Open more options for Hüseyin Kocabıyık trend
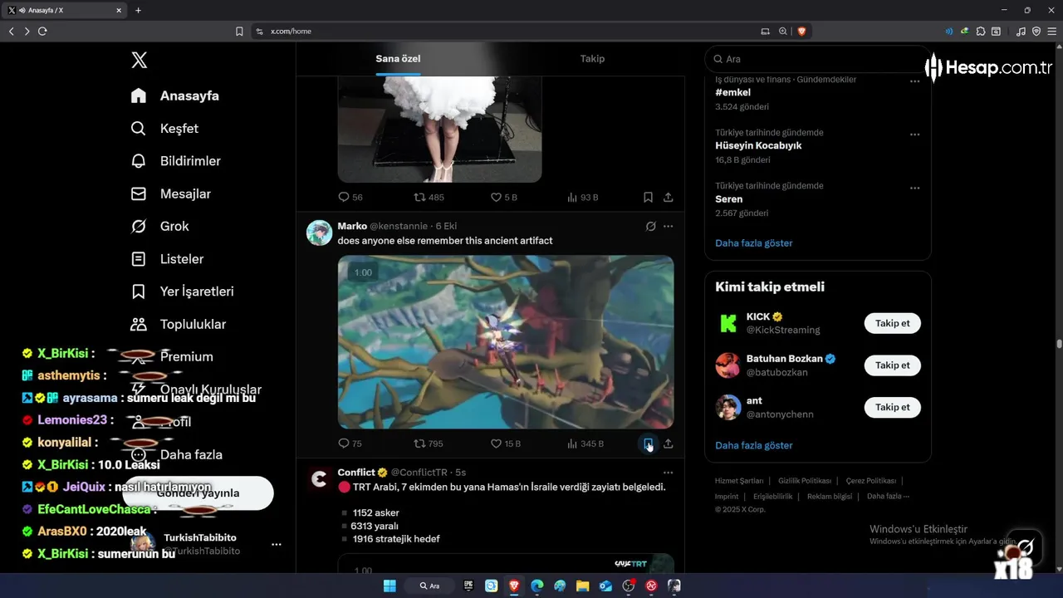This screenshot has width=1063, height=598. pos(914,135)
